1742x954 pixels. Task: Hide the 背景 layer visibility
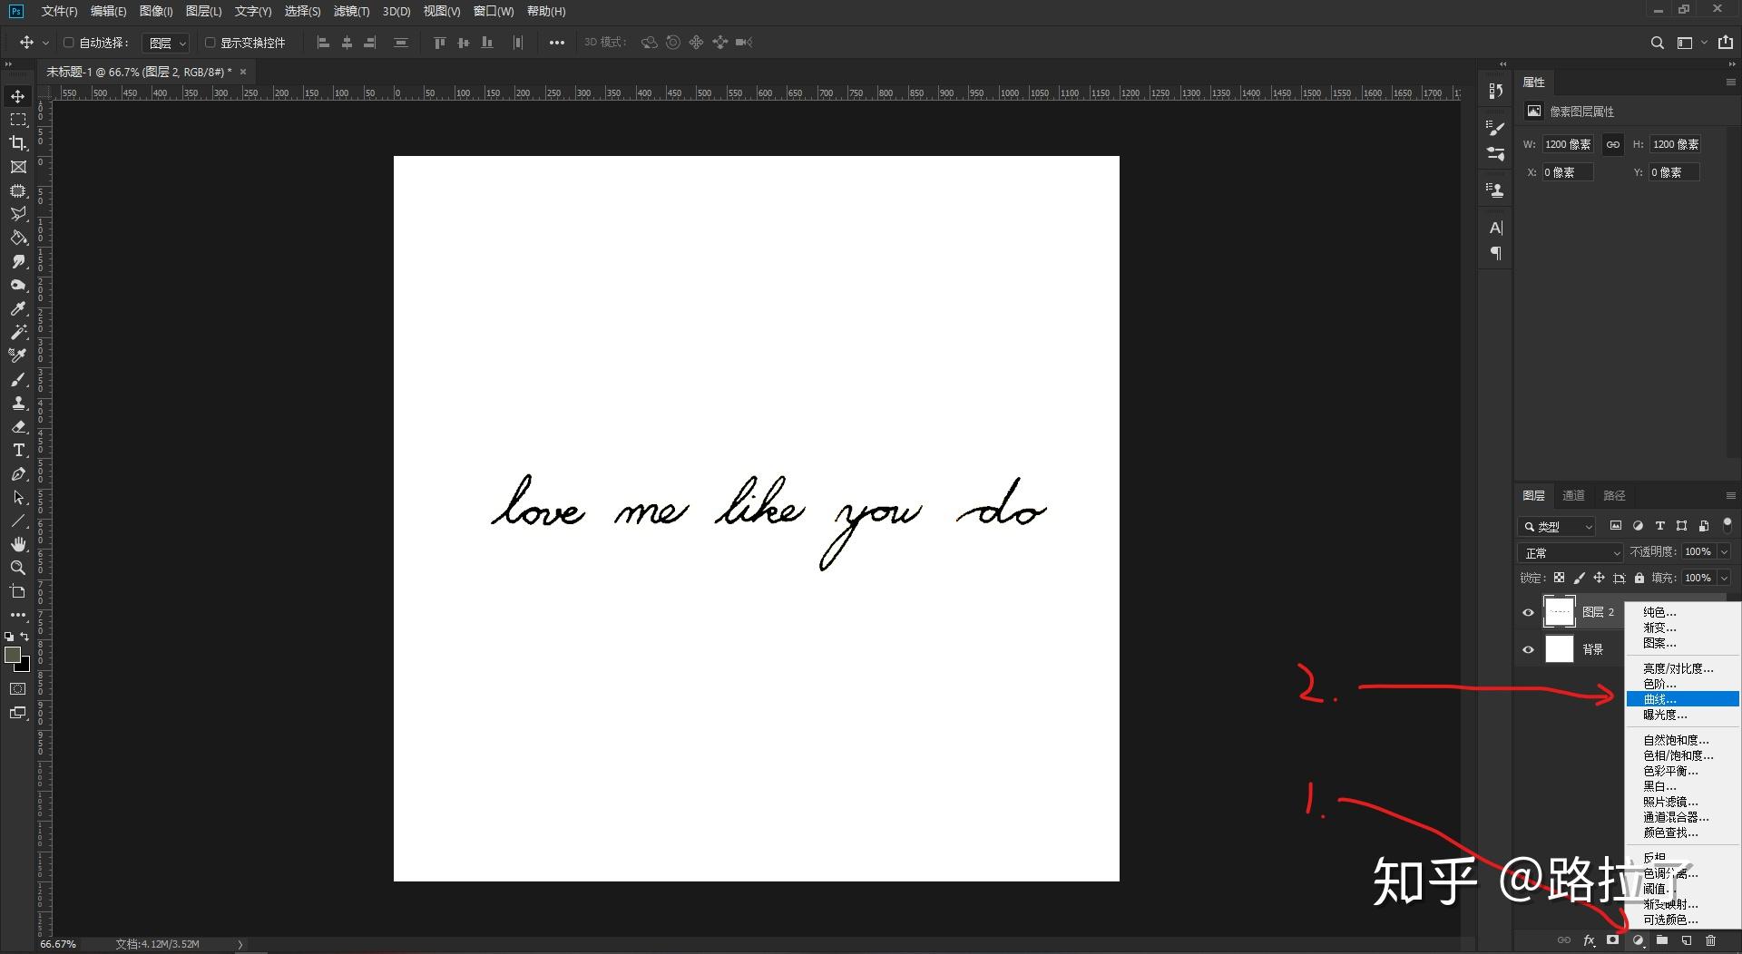1528,649
